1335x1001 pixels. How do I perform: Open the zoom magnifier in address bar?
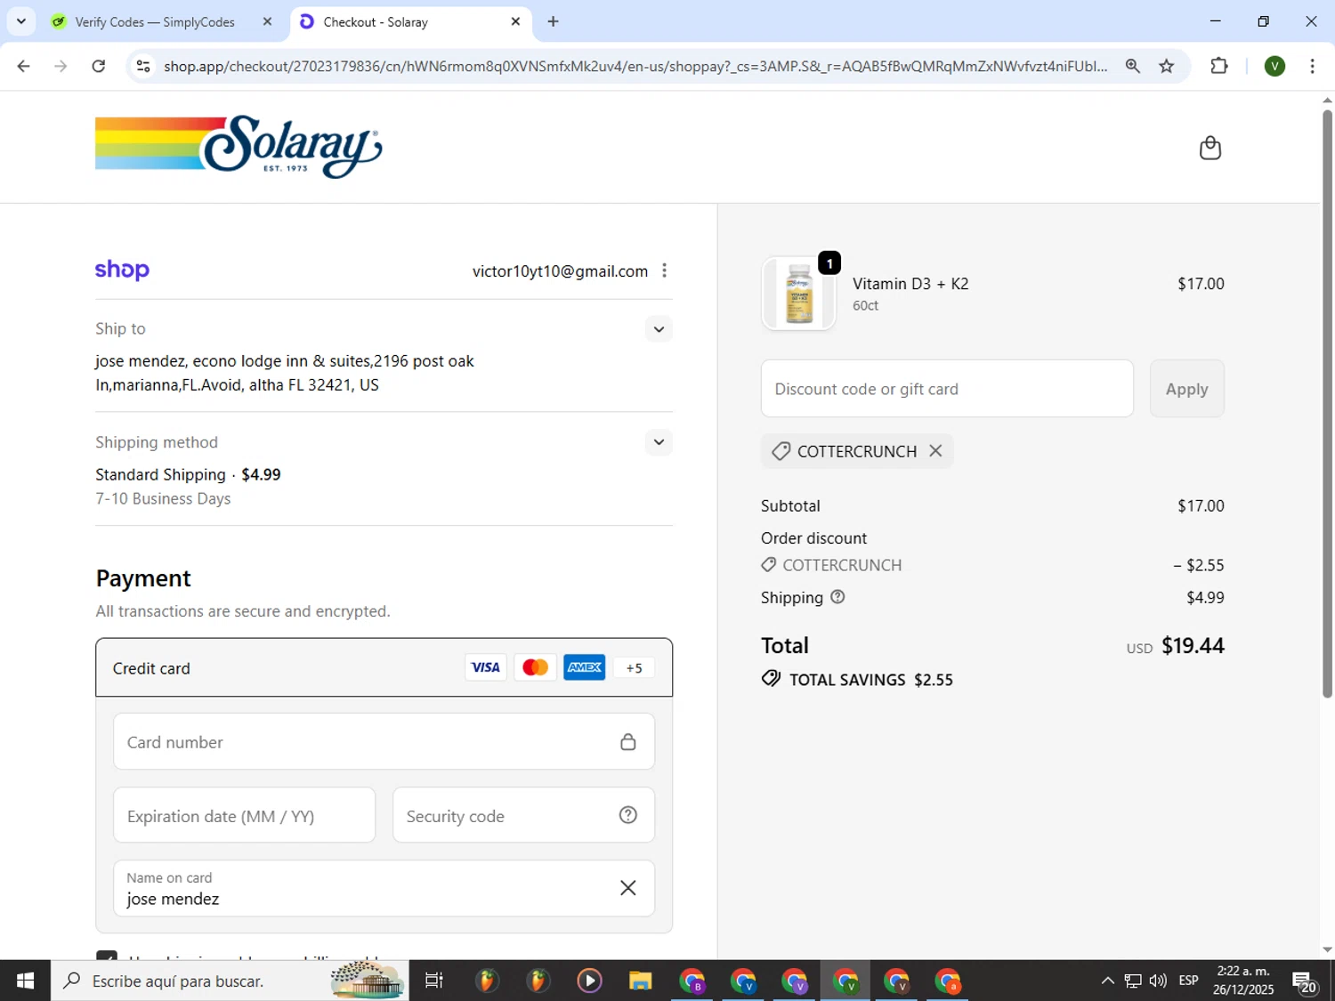1132,66
